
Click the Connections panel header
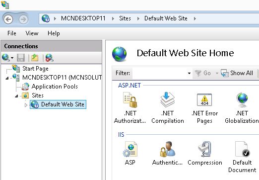coord(52,46)
